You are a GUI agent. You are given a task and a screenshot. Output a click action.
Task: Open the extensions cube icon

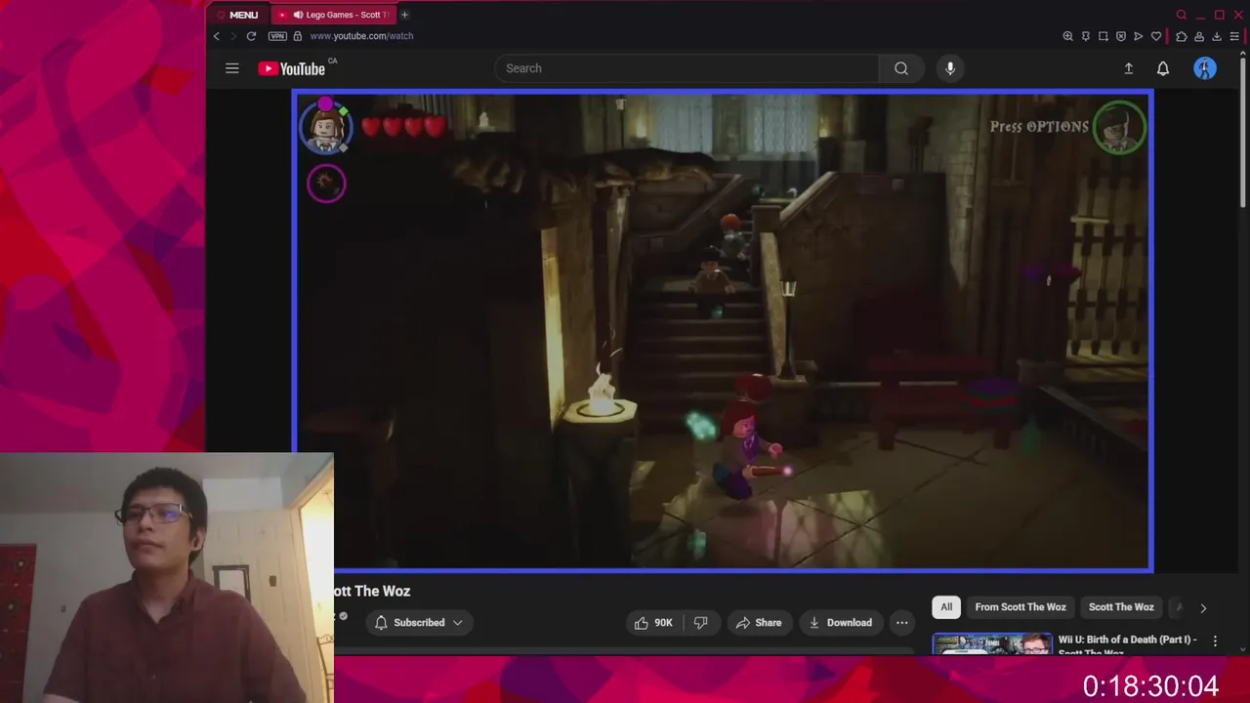click(1182, 36)
